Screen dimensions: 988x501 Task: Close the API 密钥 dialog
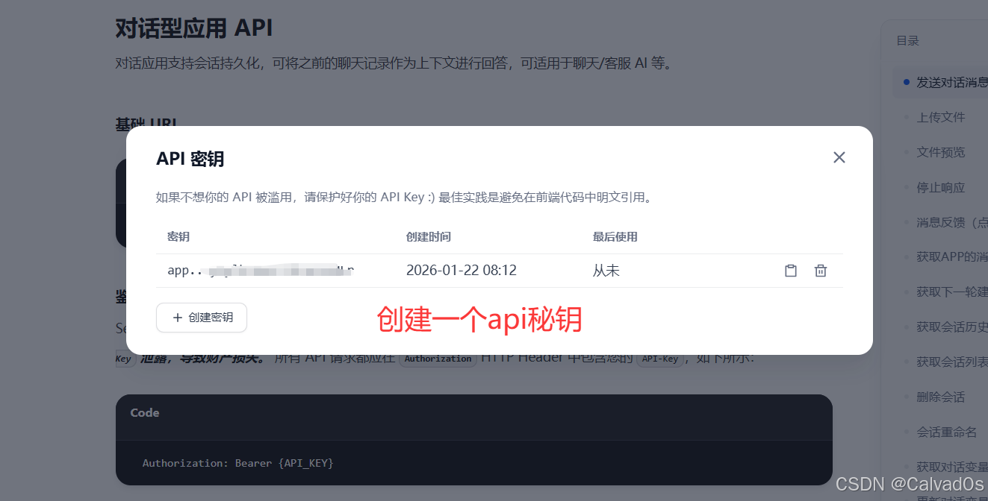[x=839, y=157]
